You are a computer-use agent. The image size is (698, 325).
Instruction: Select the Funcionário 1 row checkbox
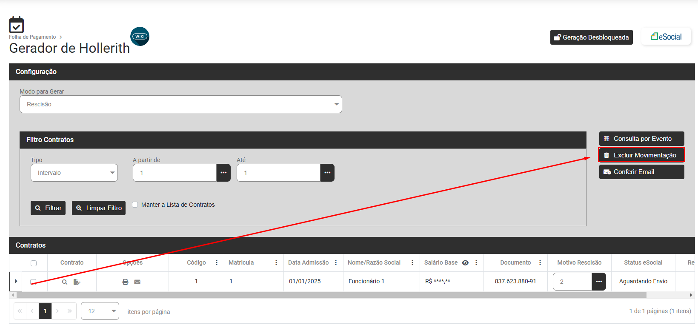click(33, 282)
